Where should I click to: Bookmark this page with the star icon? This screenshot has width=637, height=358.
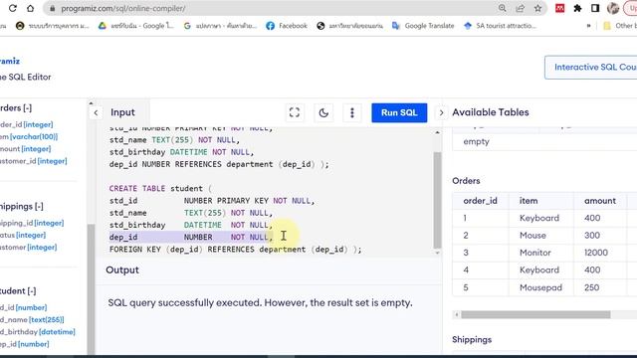point(537,8)
